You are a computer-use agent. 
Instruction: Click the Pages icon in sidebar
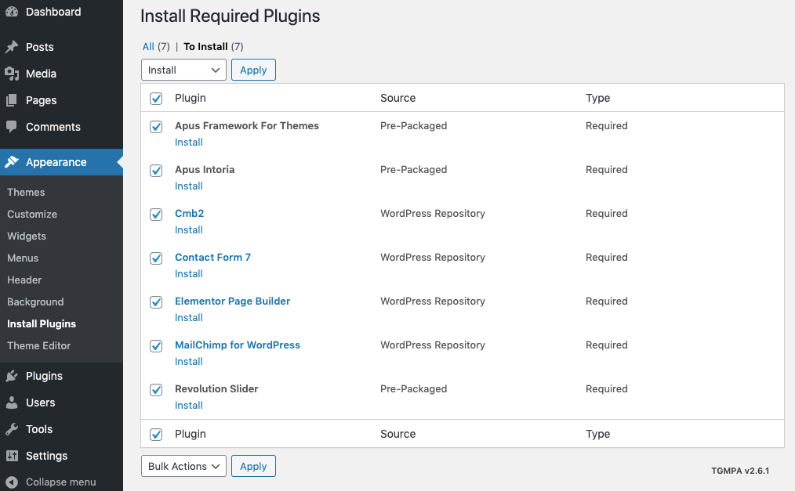12,100
